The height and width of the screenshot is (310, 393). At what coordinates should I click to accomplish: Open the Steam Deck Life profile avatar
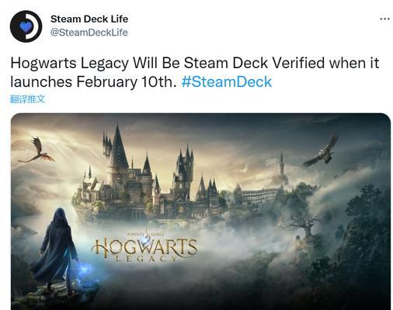(x=26, y=26)
